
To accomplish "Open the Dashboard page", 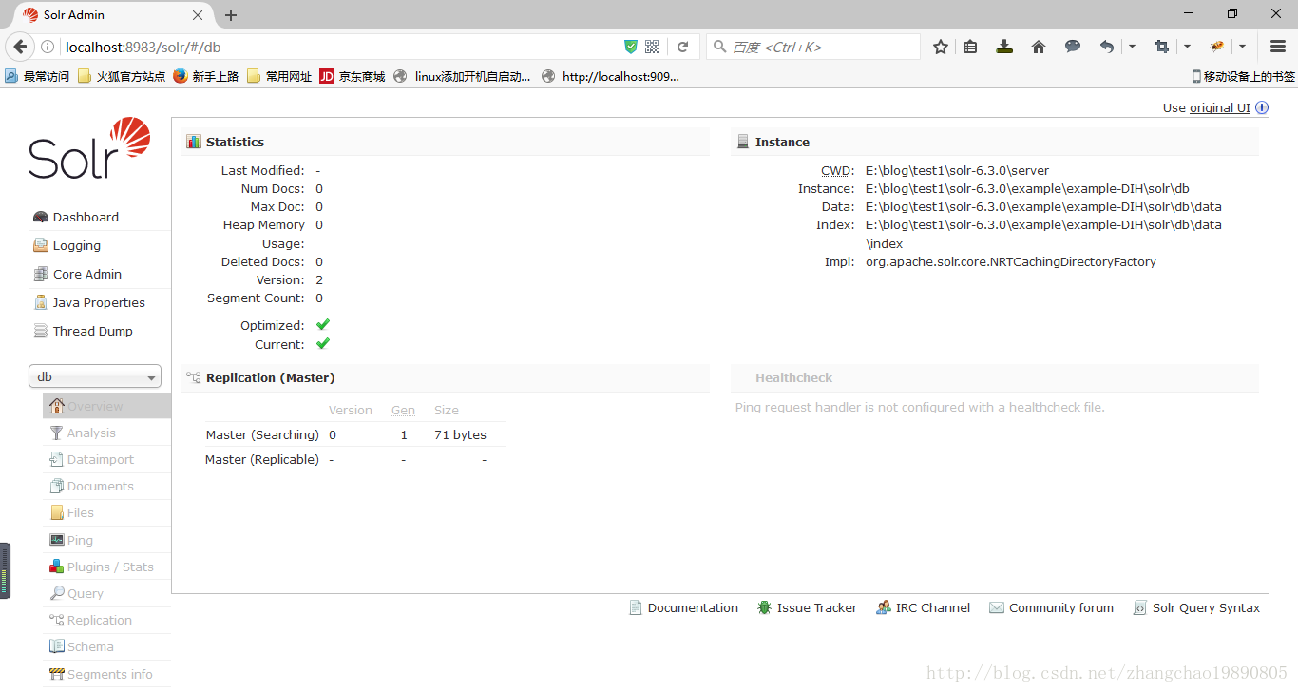I will point(86,217).
